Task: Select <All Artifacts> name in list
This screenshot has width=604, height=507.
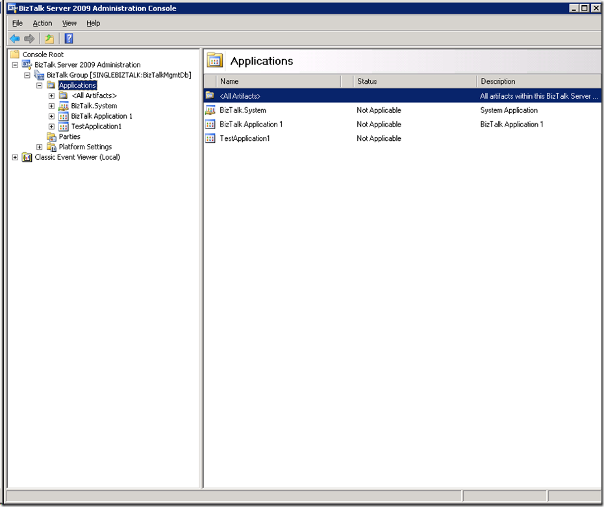Action: click(240, 96)
